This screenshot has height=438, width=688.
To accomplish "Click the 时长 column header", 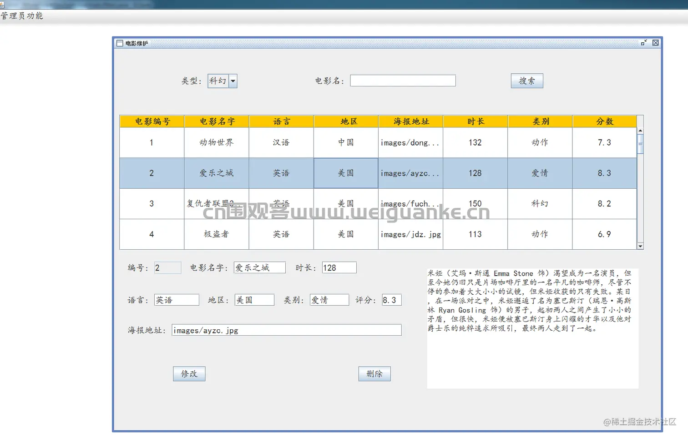I will pyautogui.click(x=475, y=121).
